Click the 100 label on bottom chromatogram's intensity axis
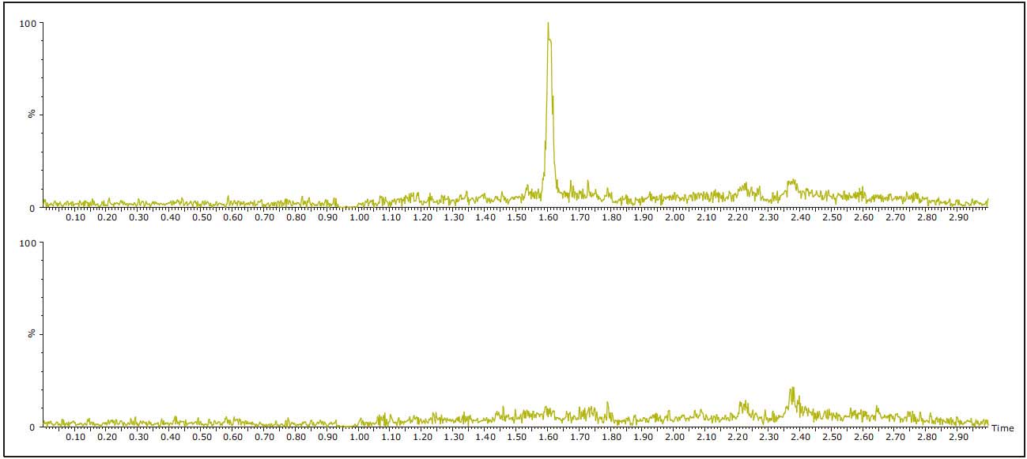The width and height of the screenshot is (1027, 459). (28, 243)
